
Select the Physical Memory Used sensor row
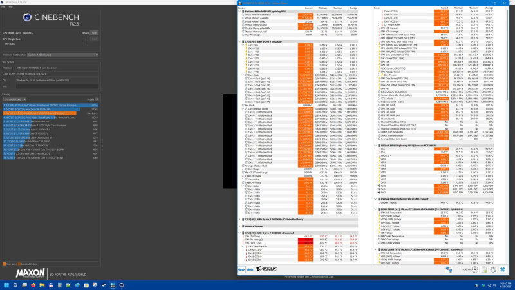tap(298, 24)
